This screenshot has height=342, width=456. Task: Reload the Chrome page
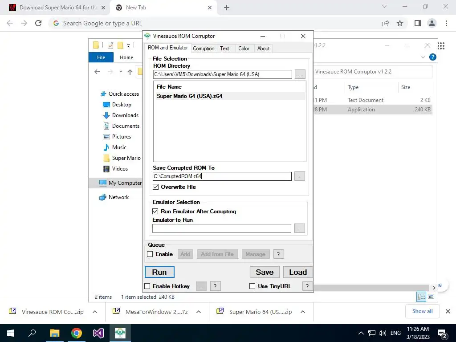pos(38,23)
